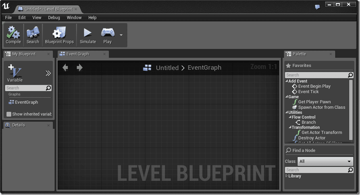Click the Unreal Engine logo icon
Image resolution: width=360 pixels, height=195 pixels.
tap(6, 6)
